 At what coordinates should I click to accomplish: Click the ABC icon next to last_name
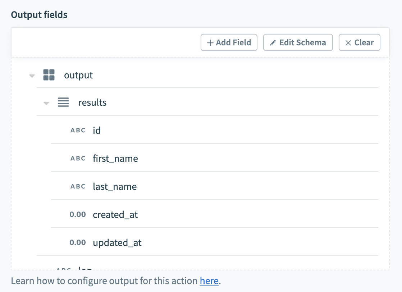point(78,187)
